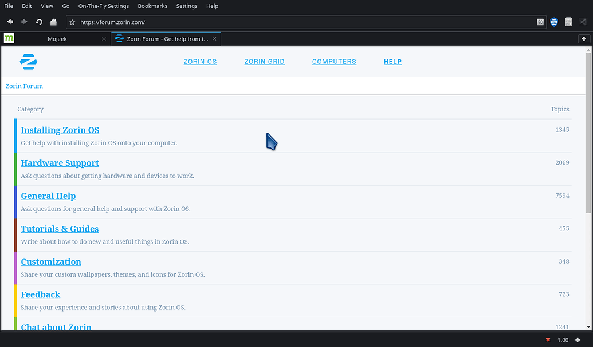
Task: Open the View menu
Action: [x=46, y=6]
